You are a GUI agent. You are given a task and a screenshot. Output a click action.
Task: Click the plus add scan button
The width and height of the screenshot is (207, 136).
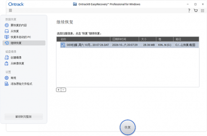point(58,90)
